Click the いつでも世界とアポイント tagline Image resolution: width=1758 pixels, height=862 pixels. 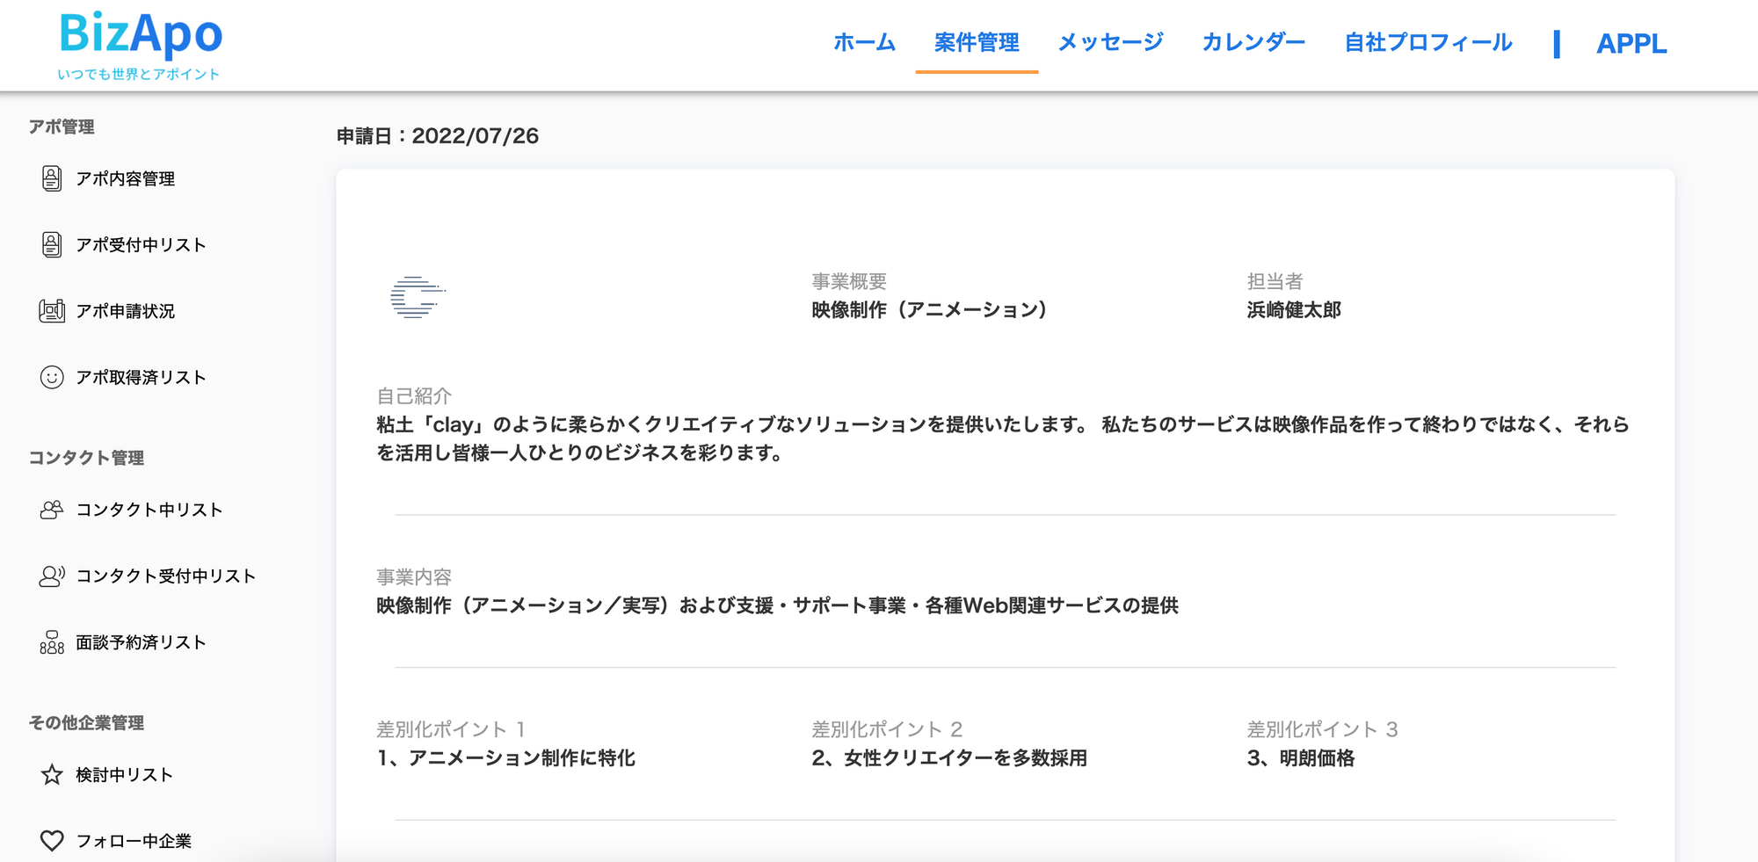(139, 74)
